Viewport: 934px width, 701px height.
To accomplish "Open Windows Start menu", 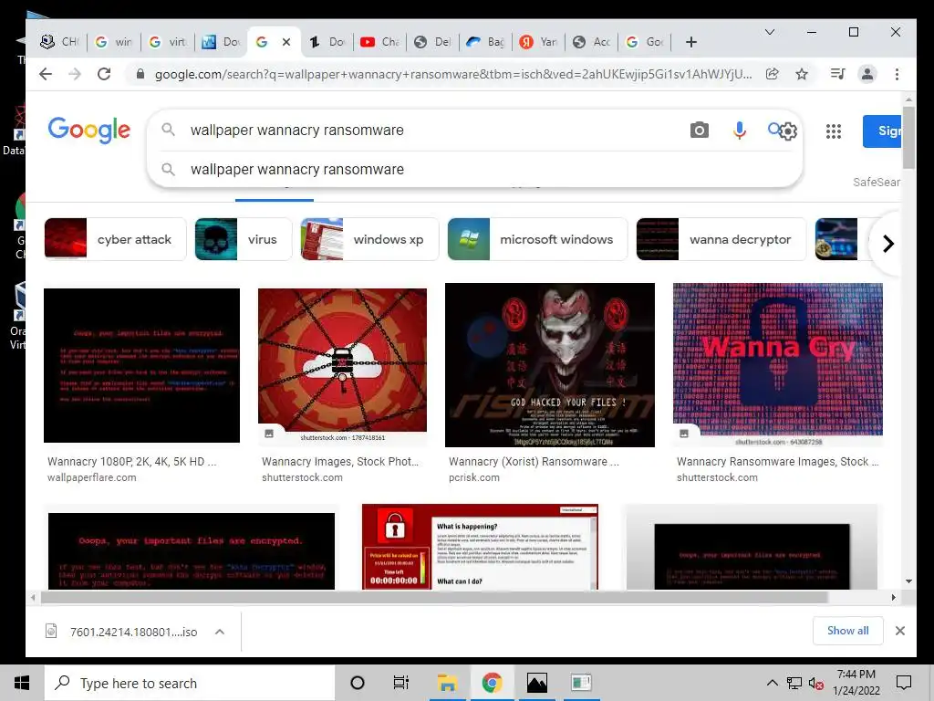I will pos(22,683).
